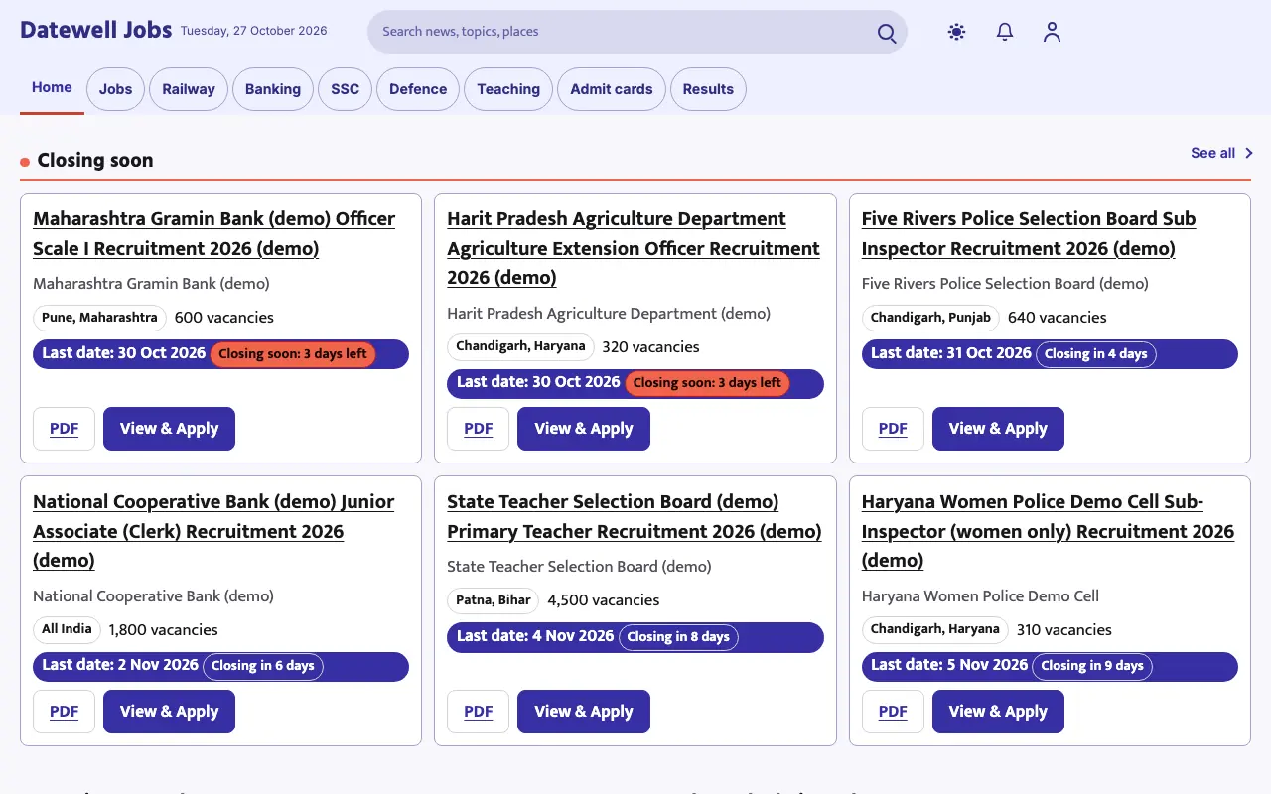Open National Cooperative Bank Junior Associate posting

[x=213, y=531]
